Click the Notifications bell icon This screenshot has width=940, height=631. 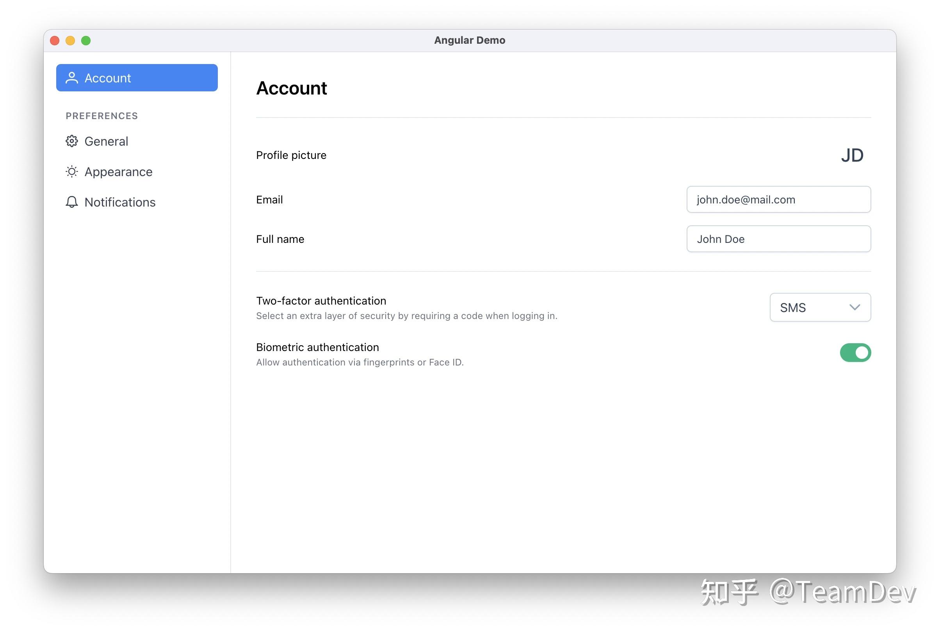click(x=71, y=202)
